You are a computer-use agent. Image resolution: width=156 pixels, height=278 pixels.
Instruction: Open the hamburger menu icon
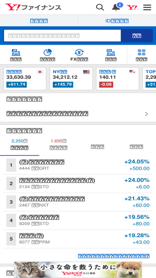(x=147, y=7)
